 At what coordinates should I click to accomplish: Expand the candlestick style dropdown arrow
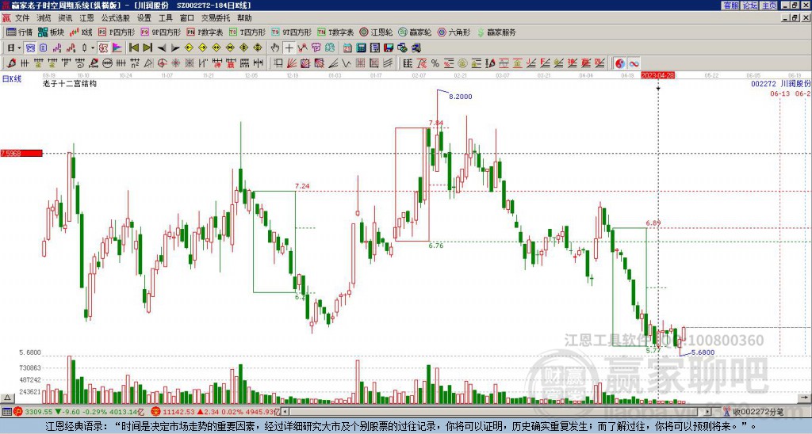92,48
